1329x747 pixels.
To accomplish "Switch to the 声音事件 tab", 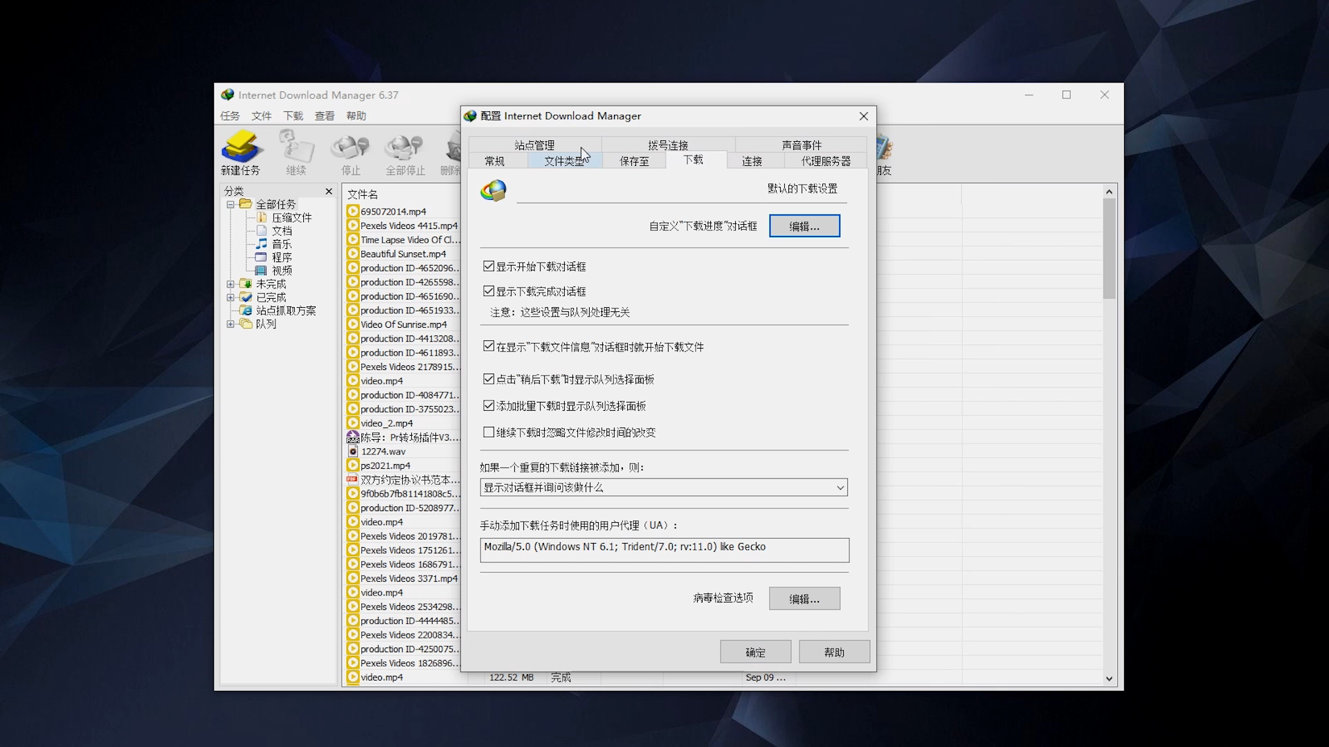I will [802, 145].
